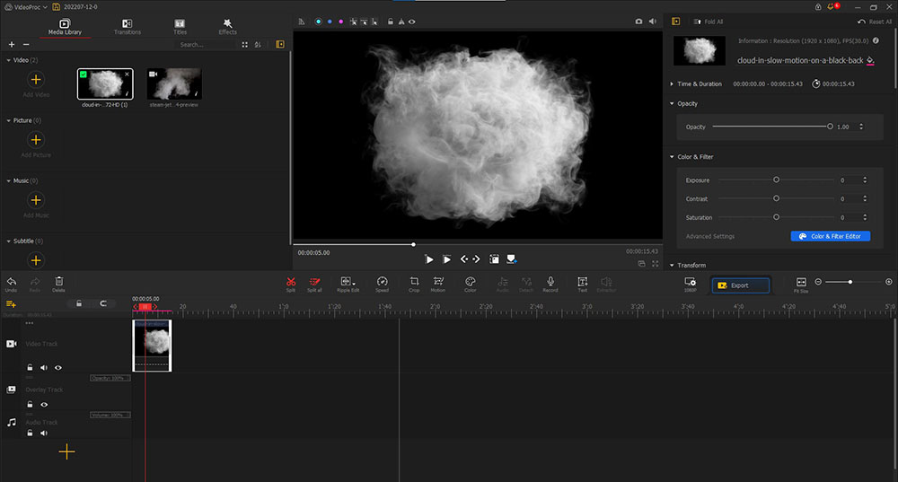Click the Delete trash icon

59,284
